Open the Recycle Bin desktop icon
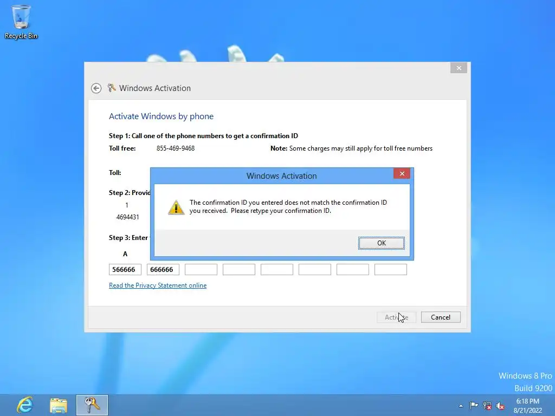Viewport: 555px width, 416px height. [21, 22]
